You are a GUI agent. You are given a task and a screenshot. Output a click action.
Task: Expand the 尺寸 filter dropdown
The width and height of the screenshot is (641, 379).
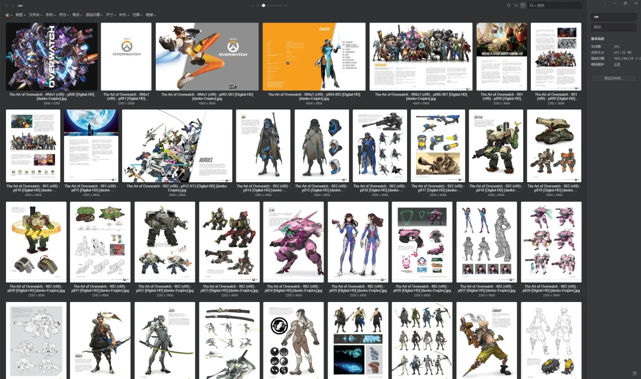(111, 15)
